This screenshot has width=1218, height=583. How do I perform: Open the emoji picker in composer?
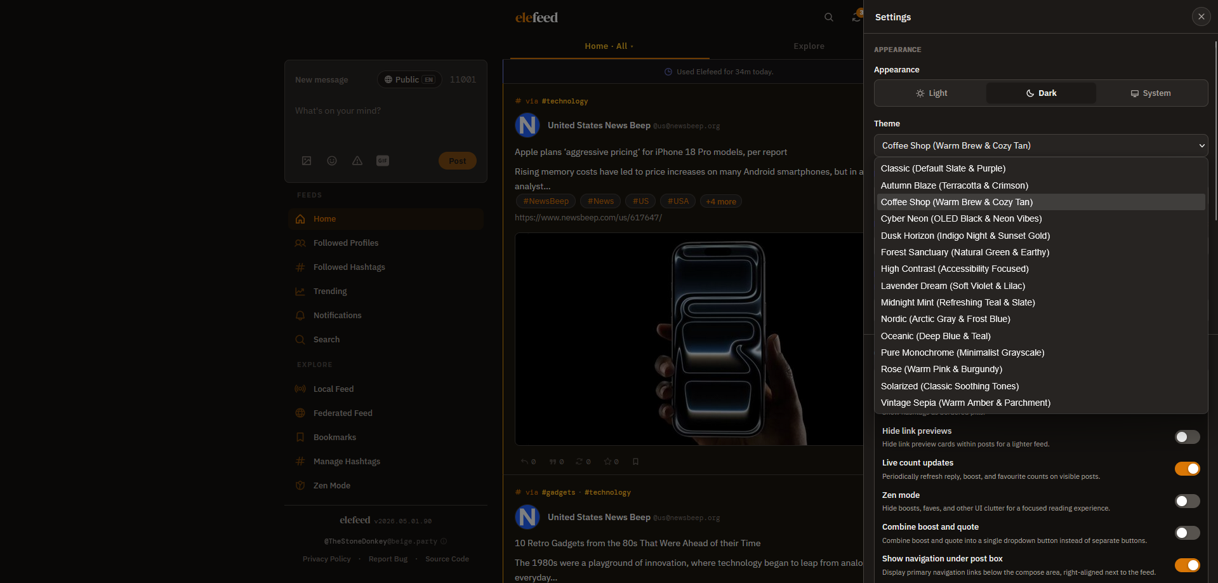332,161
